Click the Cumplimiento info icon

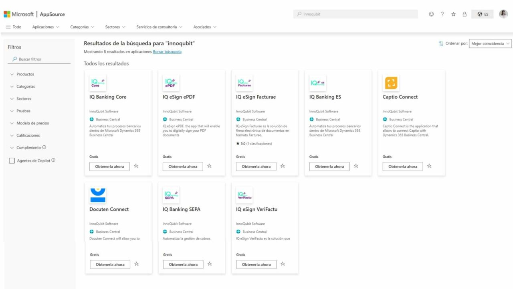click(x=44, y=147)
